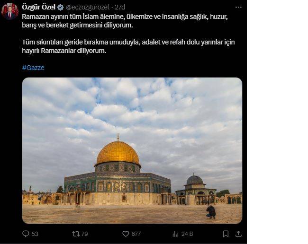Click the tweet text about Ramazan
This screenshot has height=244, width=308.
coord(125,21)
